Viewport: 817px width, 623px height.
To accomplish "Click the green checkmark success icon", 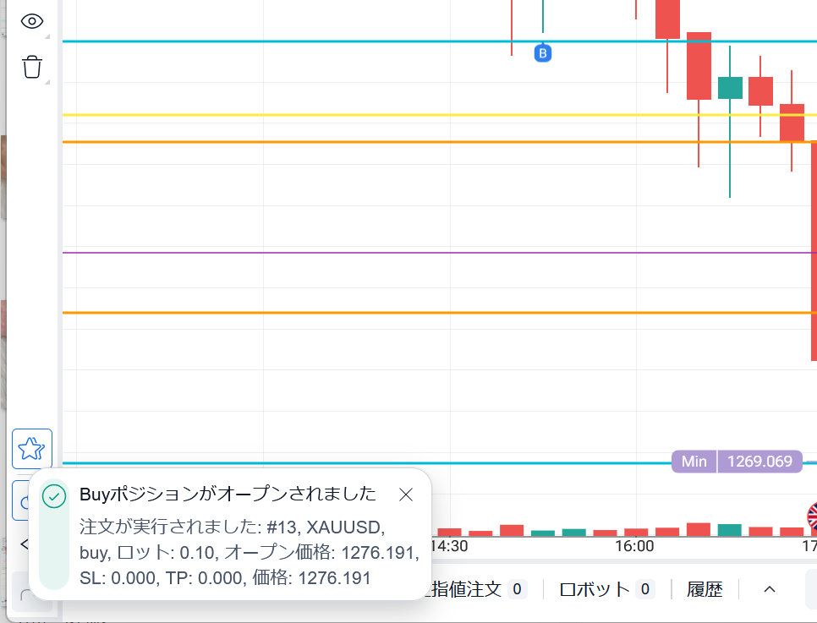I will pyautogui.click(x=54, y=496).
